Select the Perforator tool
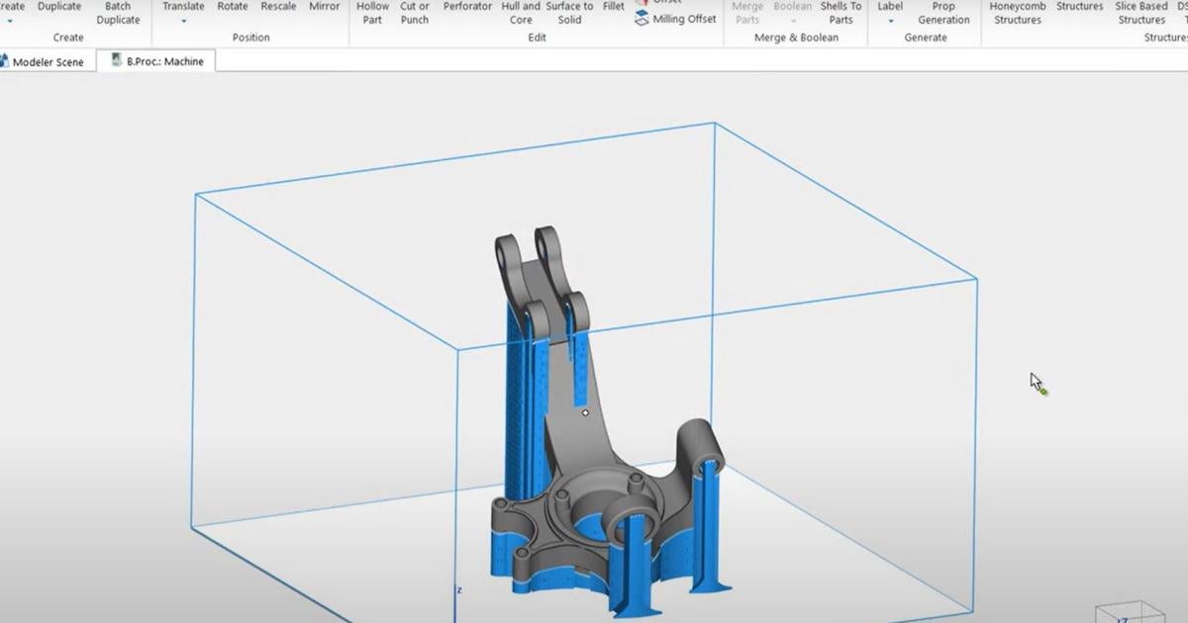 point(466,10)
